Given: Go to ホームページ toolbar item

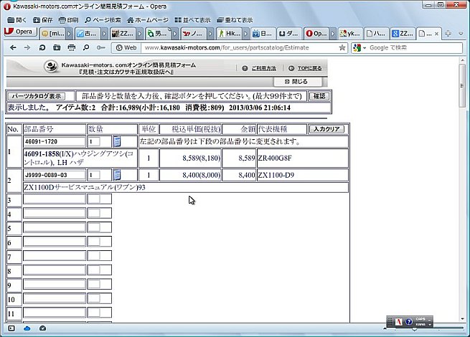Looking at the screenshot, I should pyautogui.click(x=148, y=20).
